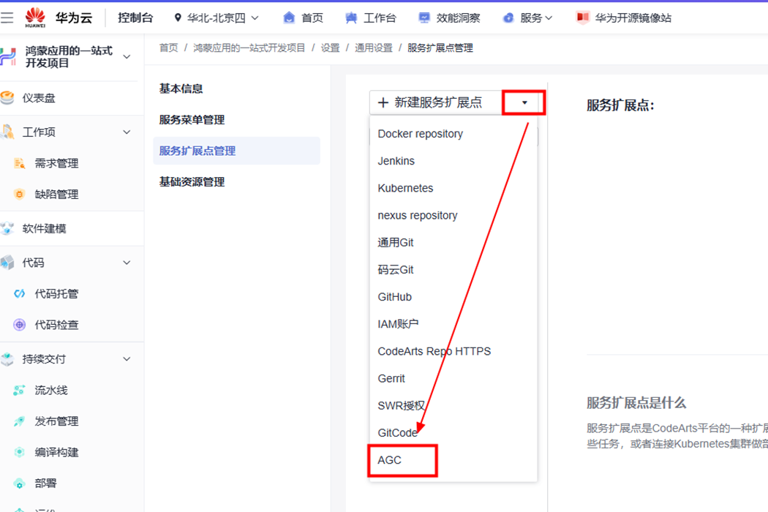Click the 流水线 pipeline icon
This screenshot has height=512, width=768.
click(19, 391)
